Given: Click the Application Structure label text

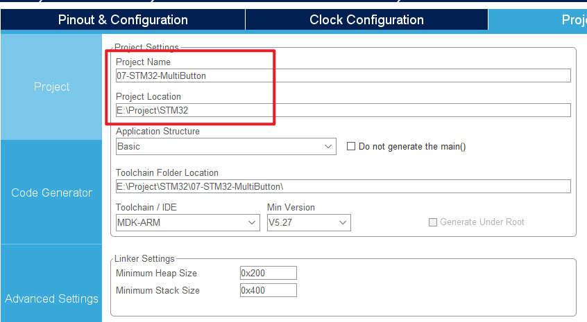Looking at the screenshot, I should click(x=158, y=131).
